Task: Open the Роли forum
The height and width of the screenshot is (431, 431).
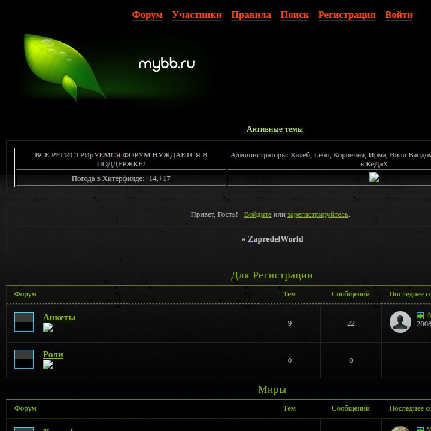Action: tap(53, 354)
